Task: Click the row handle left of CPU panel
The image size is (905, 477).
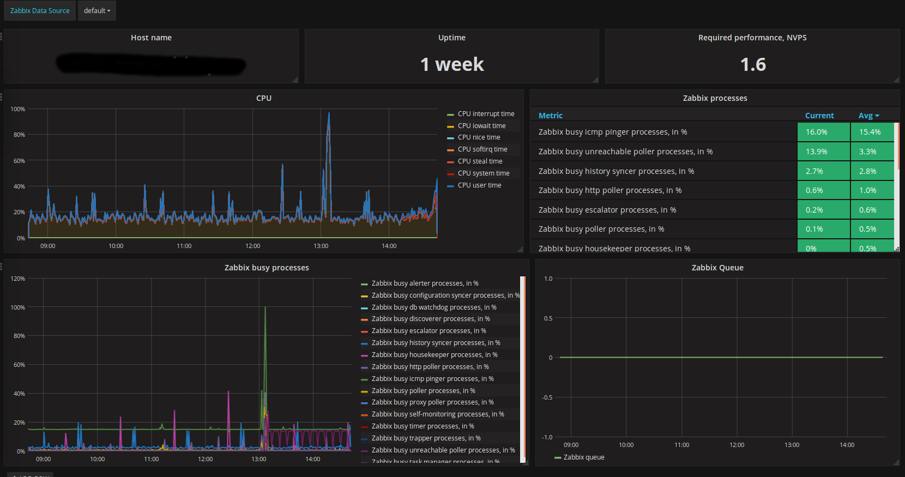Action: click(x=2, y=97)
